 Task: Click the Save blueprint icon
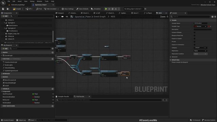(3, 9)
